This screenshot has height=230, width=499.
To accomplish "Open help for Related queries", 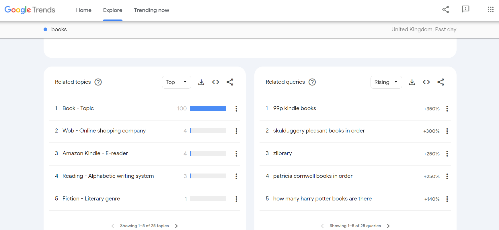I will [x=312, y=82].
